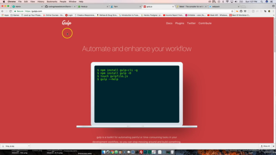Switch to the webpack tab
Image resolution: width=276 pixels, height=155 pixels.
(223, 6)
